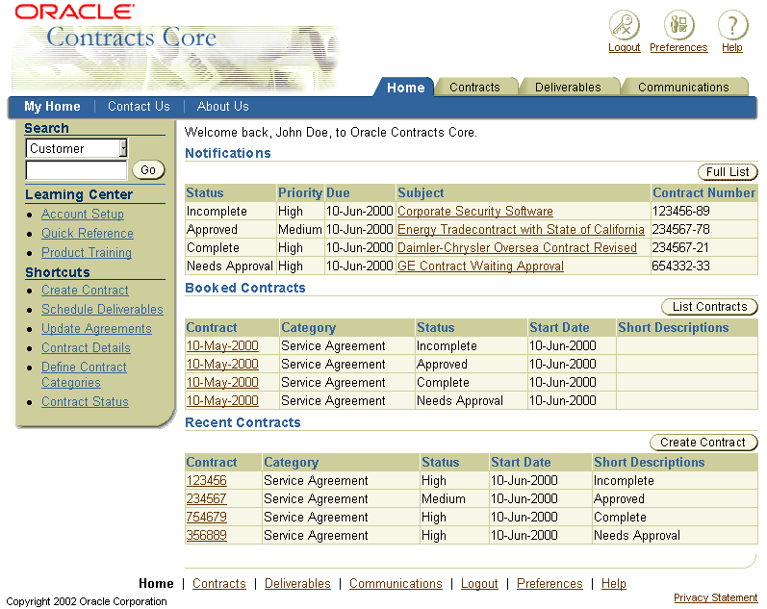Screen dimensions: 767x609
Task: Open booked contract with Complete status
Action: pyautogui.click(x=222, y=383)
